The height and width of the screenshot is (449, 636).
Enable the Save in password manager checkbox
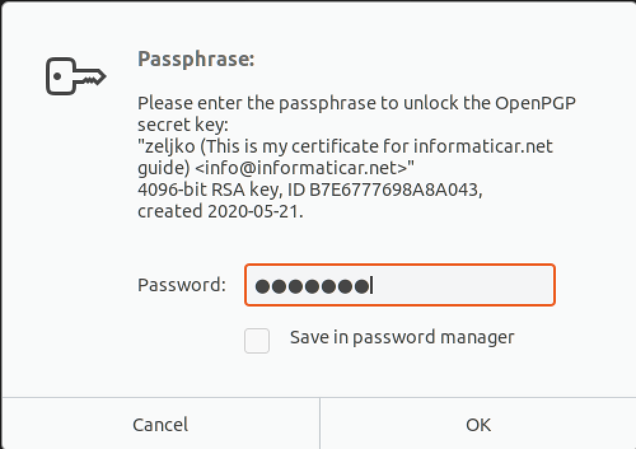point(257,341)
